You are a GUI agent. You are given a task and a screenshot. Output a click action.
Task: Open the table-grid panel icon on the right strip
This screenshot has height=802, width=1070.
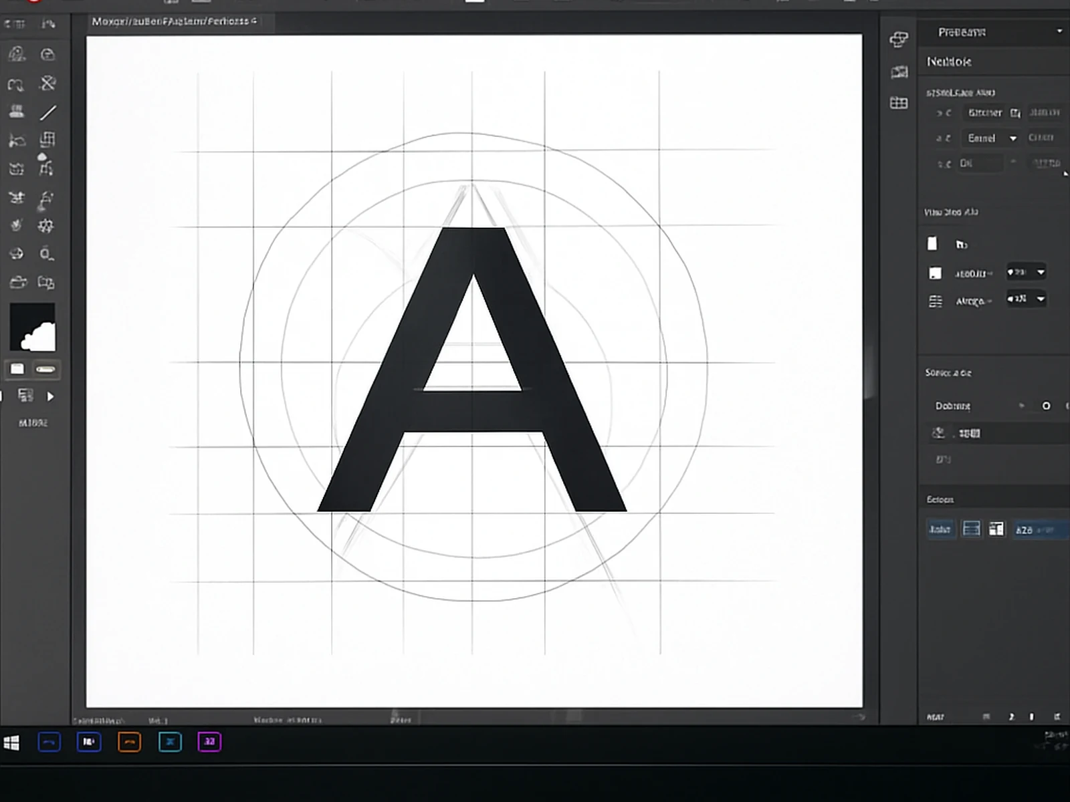point(899,102)
